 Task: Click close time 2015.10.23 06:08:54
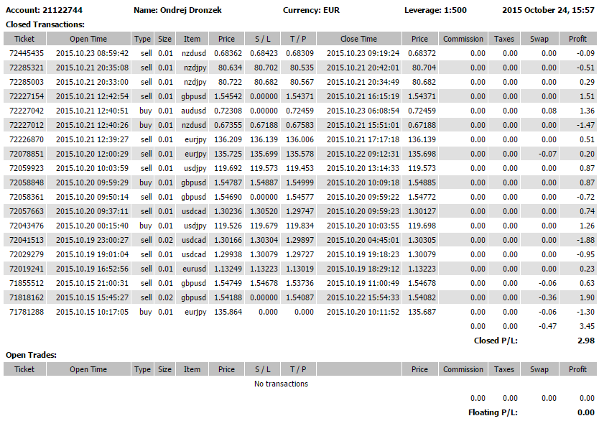(x=363, y=111)
